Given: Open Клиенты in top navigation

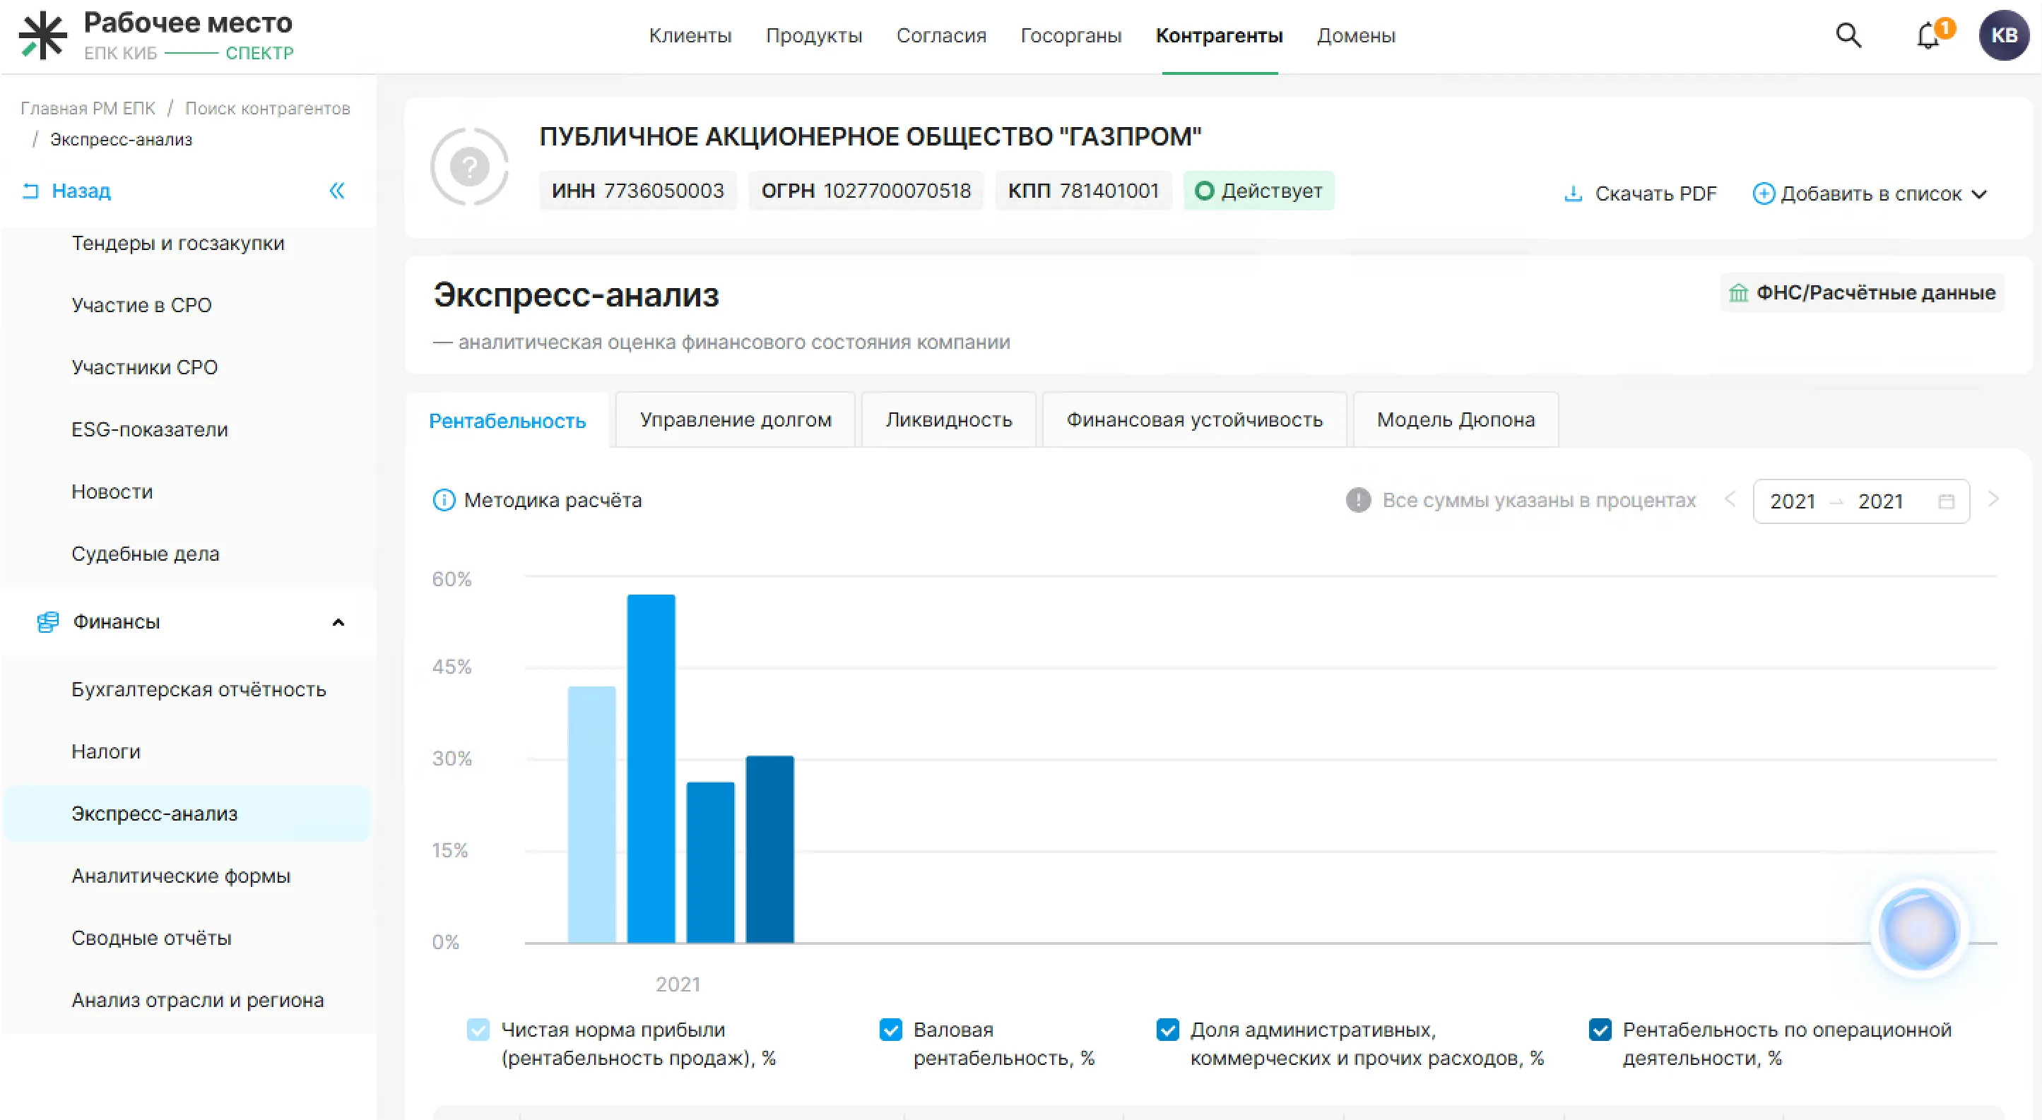Looking at the screenshot, I should [690, 35].
